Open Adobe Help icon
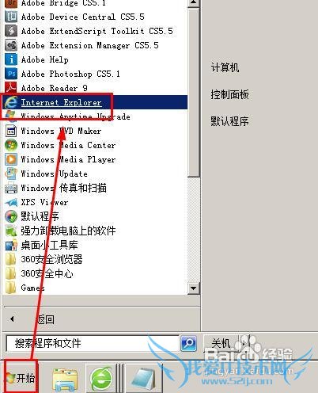The width and height of the screenshot is (318, 393). [11, 59]
